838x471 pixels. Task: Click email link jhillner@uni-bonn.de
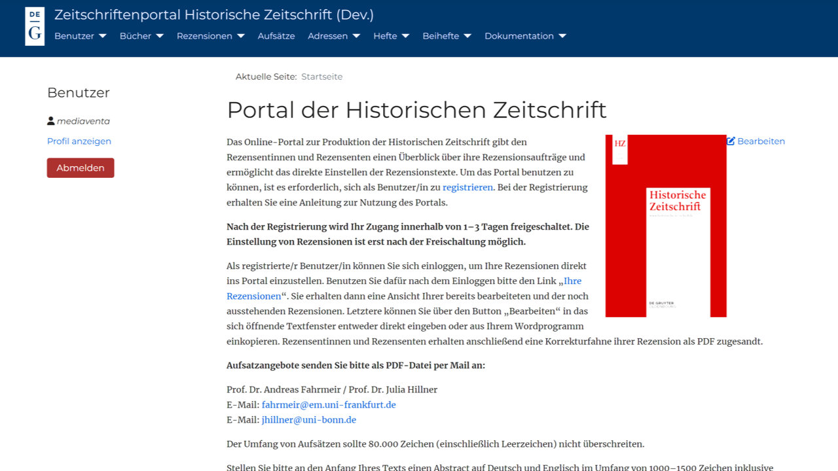point(309,420)
